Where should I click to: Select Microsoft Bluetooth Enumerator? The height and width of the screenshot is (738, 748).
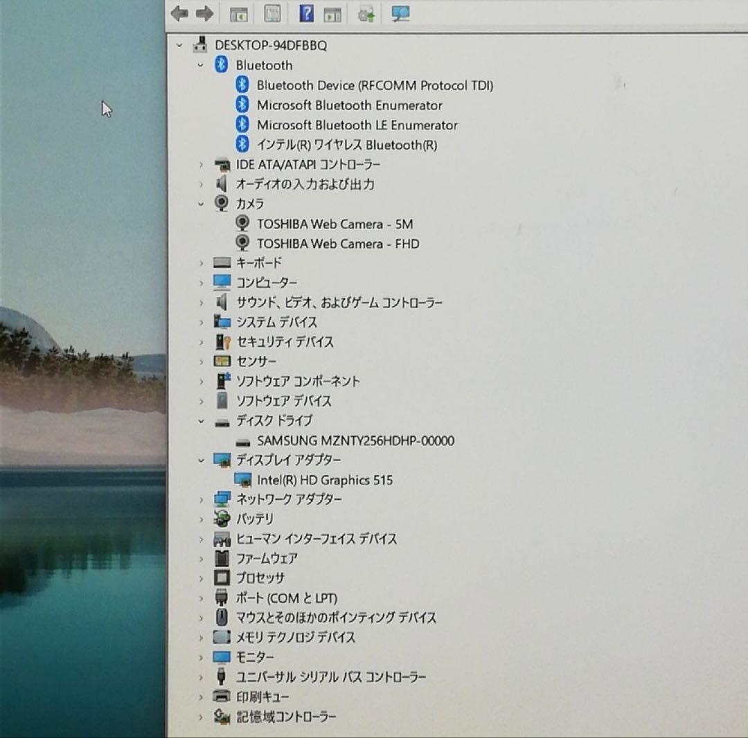point(350,105)
